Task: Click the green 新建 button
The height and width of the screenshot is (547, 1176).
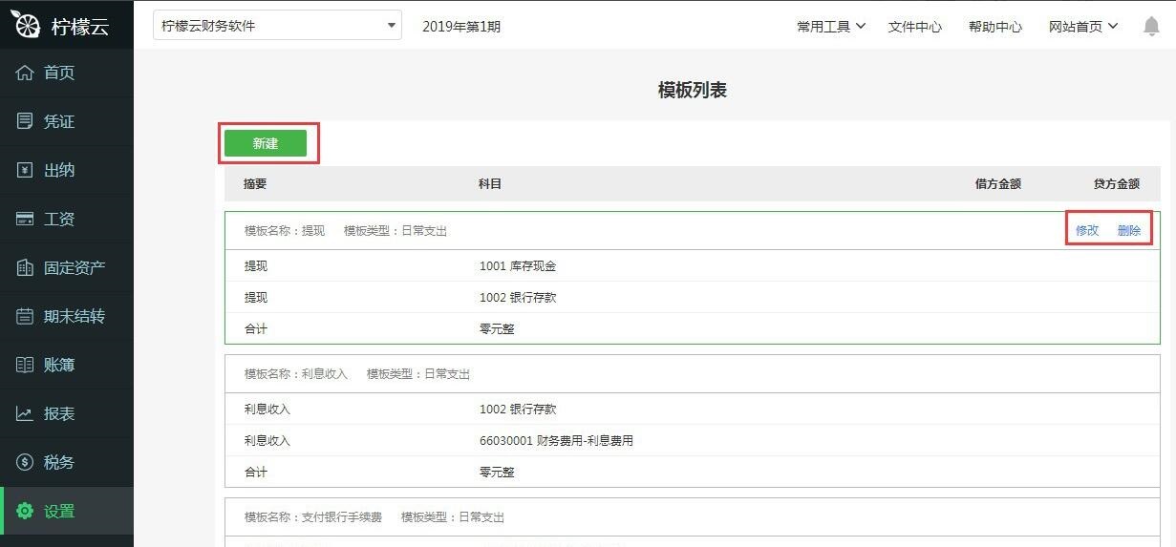Action: point(266,143)
